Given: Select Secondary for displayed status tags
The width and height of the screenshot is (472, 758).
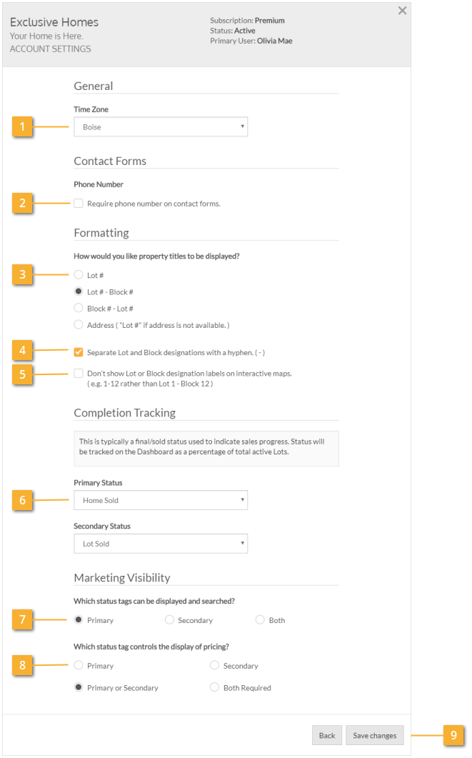Looking at the screenshot, I should point(169,620).
